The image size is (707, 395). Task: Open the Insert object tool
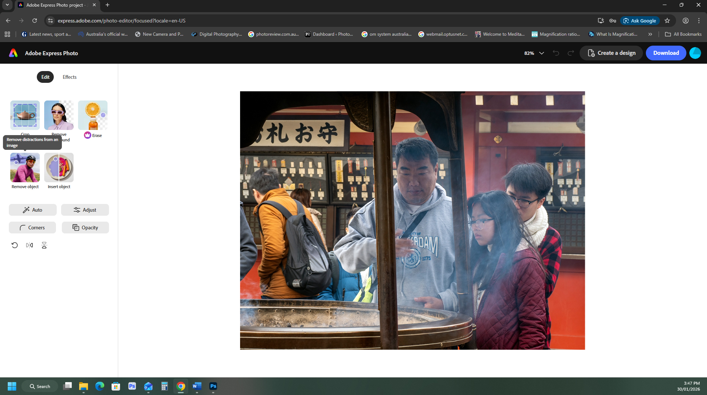59,167
